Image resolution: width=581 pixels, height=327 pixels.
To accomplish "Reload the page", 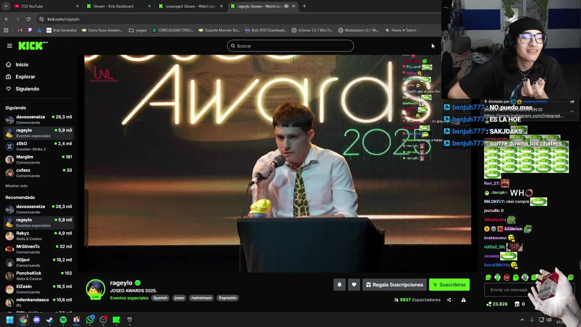I will coord(28,19).
